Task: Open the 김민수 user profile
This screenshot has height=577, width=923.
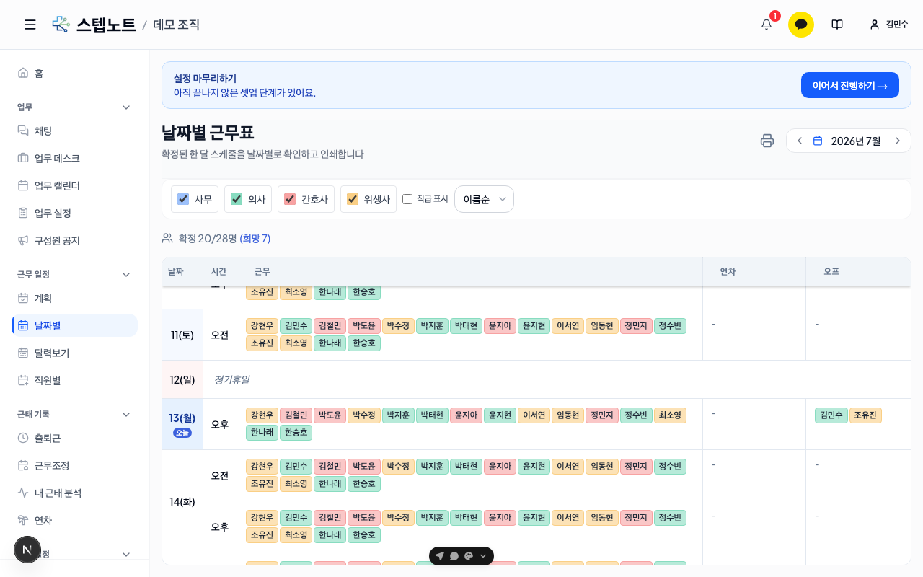Action: coord(889,25)
